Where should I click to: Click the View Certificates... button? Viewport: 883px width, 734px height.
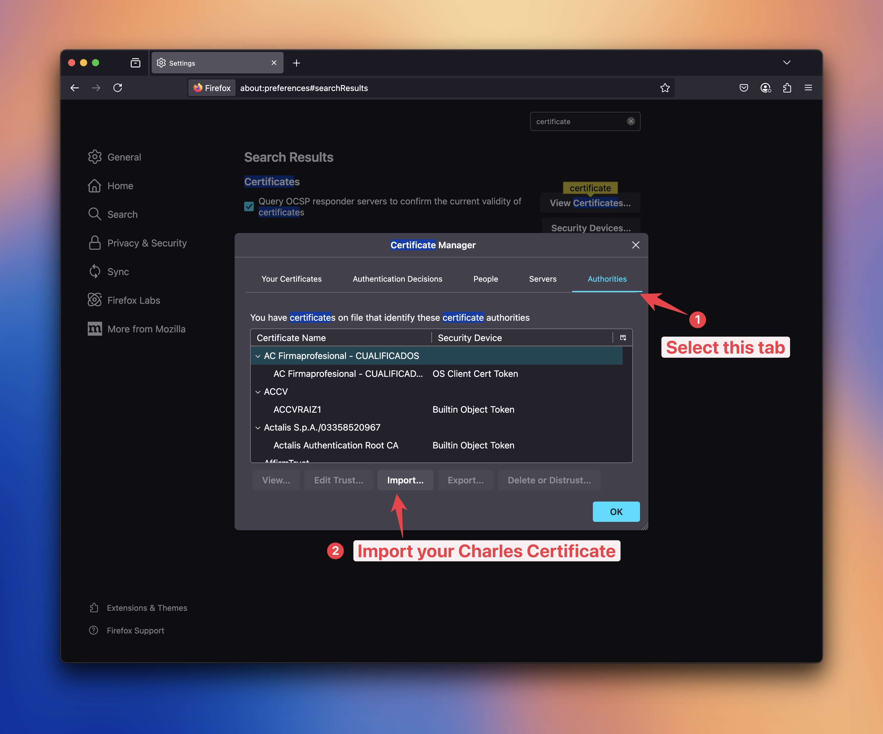[590, 203]
